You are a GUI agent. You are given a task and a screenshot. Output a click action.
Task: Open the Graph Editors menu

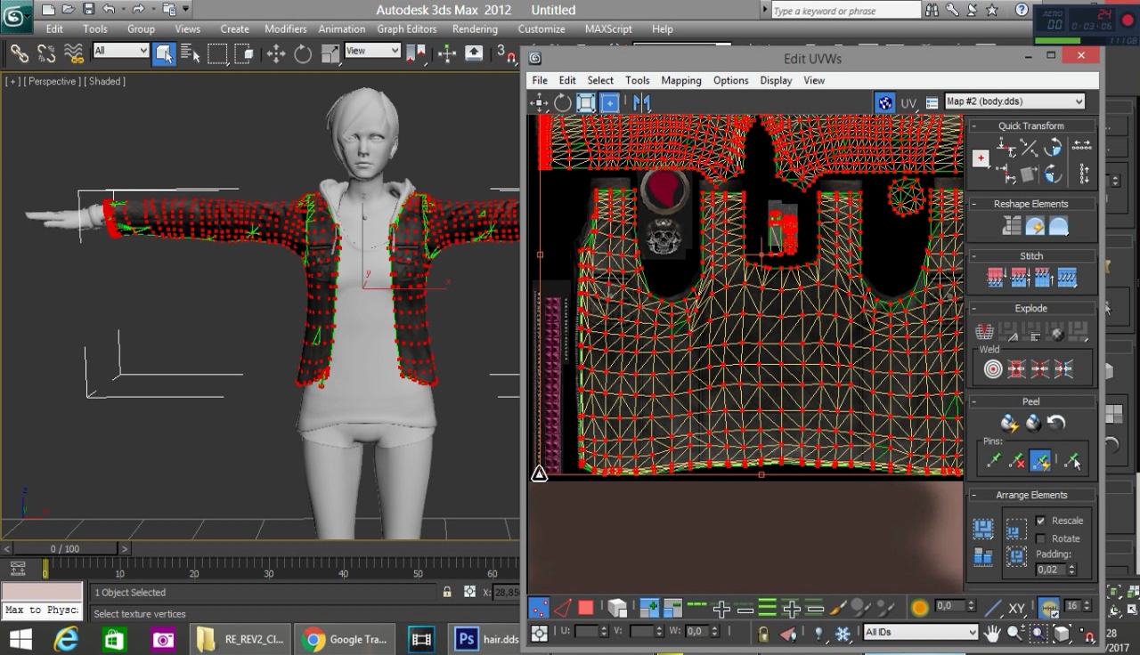(406, 28)
